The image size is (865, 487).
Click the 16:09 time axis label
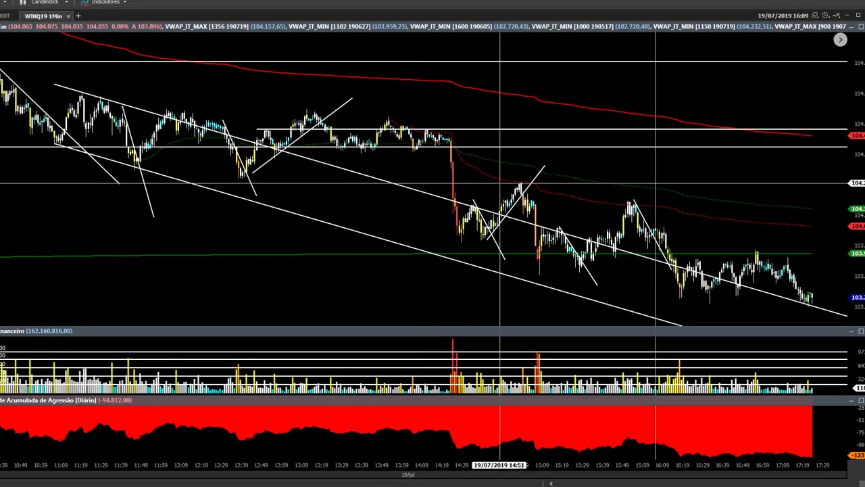click(x=662, y=465)
